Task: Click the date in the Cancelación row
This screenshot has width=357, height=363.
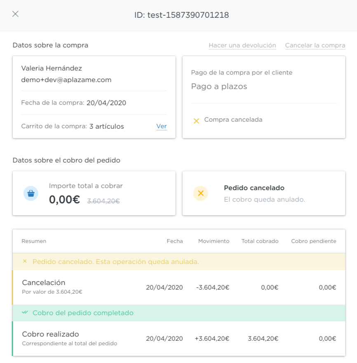Action: pyautogui.click(x=164, y=288)
